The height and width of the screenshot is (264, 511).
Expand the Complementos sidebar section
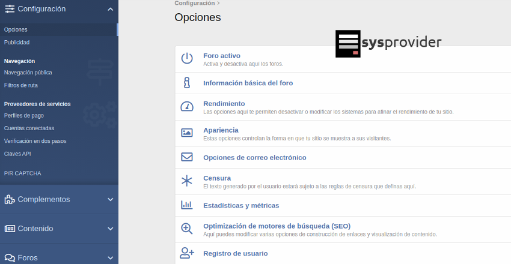coord(110,199)
